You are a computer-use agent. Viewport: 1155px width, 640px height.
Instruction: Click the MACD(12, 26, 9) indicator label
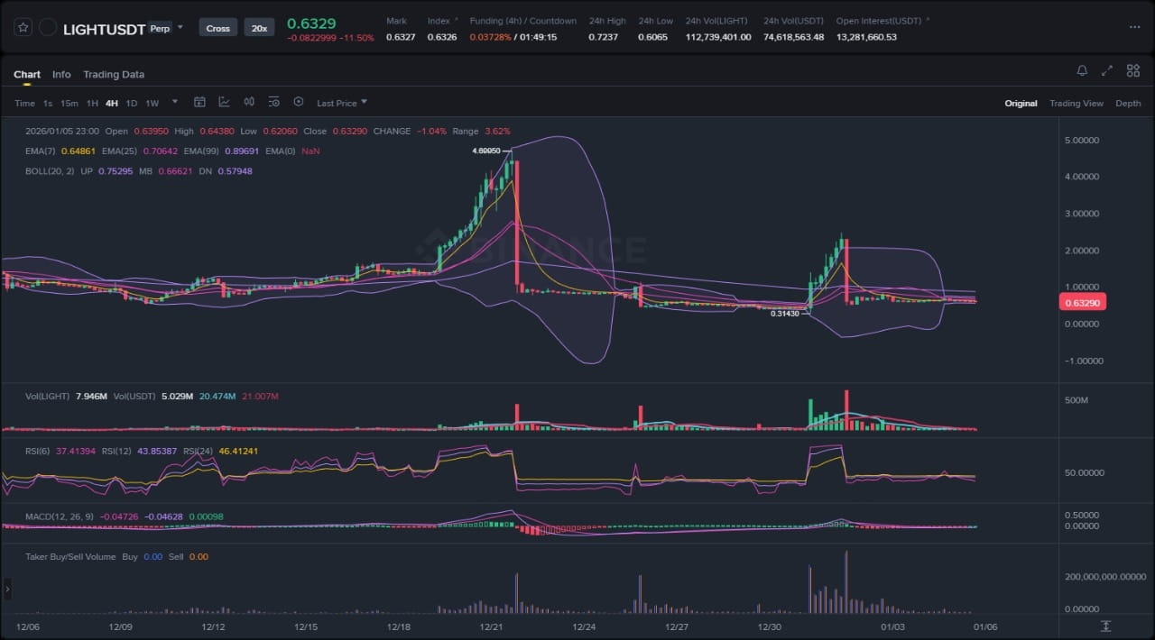(60, 517)
